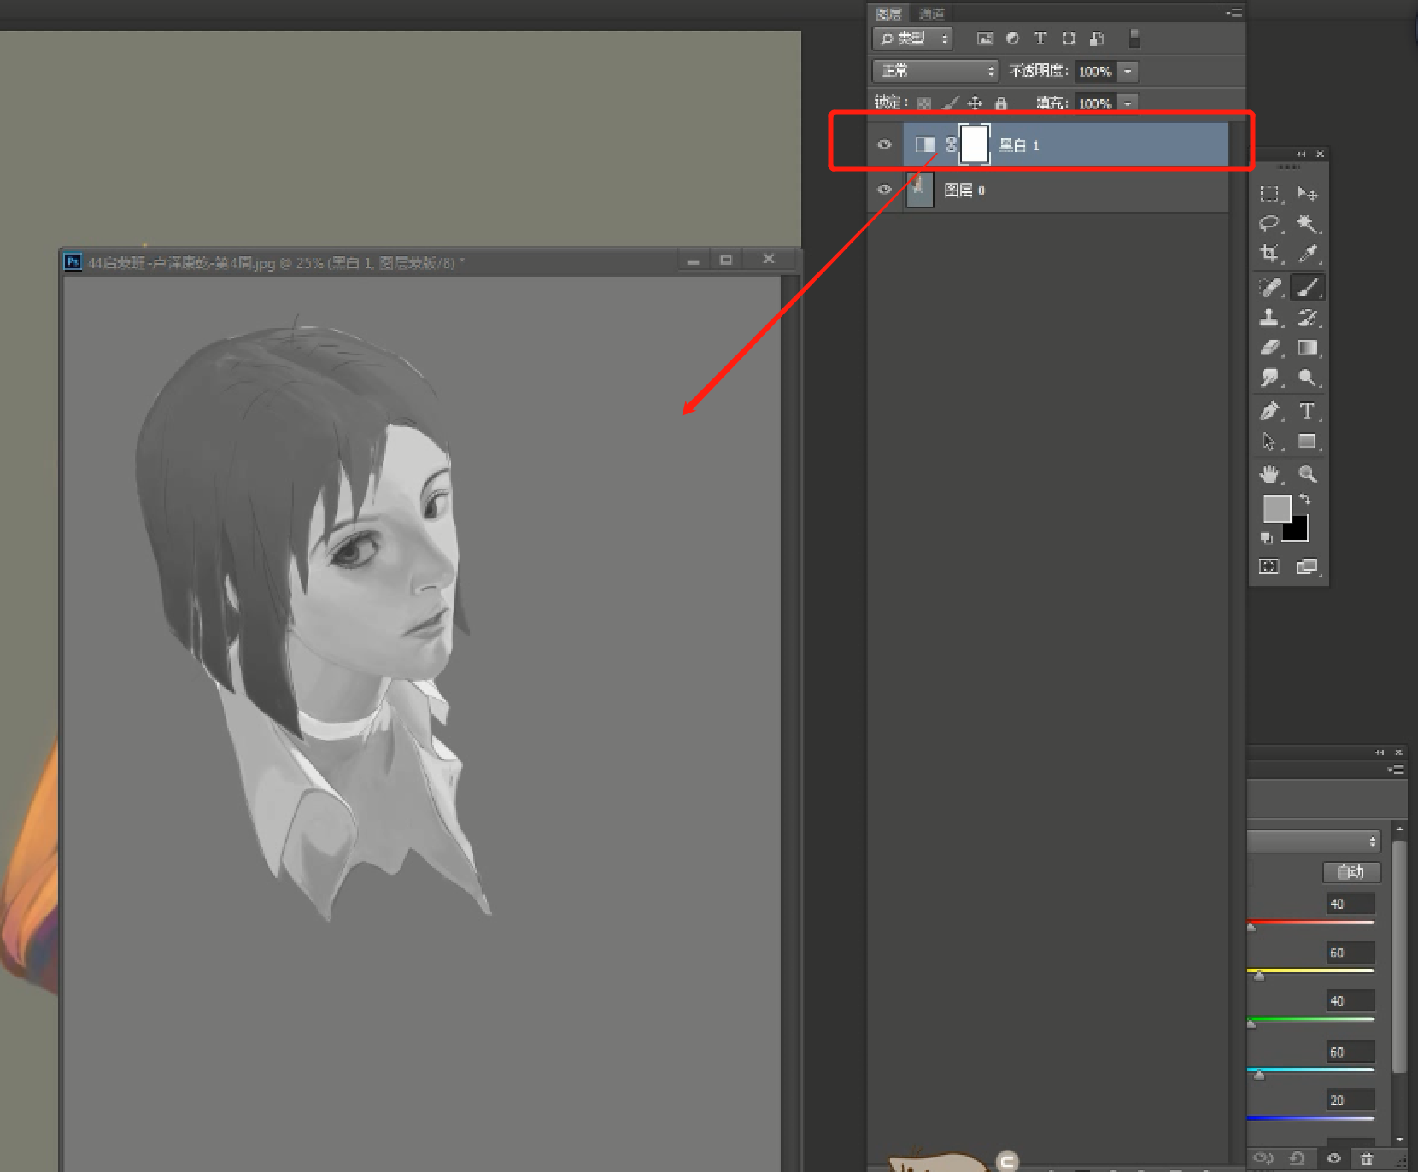Screen dimensions: 1418x1172
Task: Select the Crop tool
Action: pos(1269,254)
